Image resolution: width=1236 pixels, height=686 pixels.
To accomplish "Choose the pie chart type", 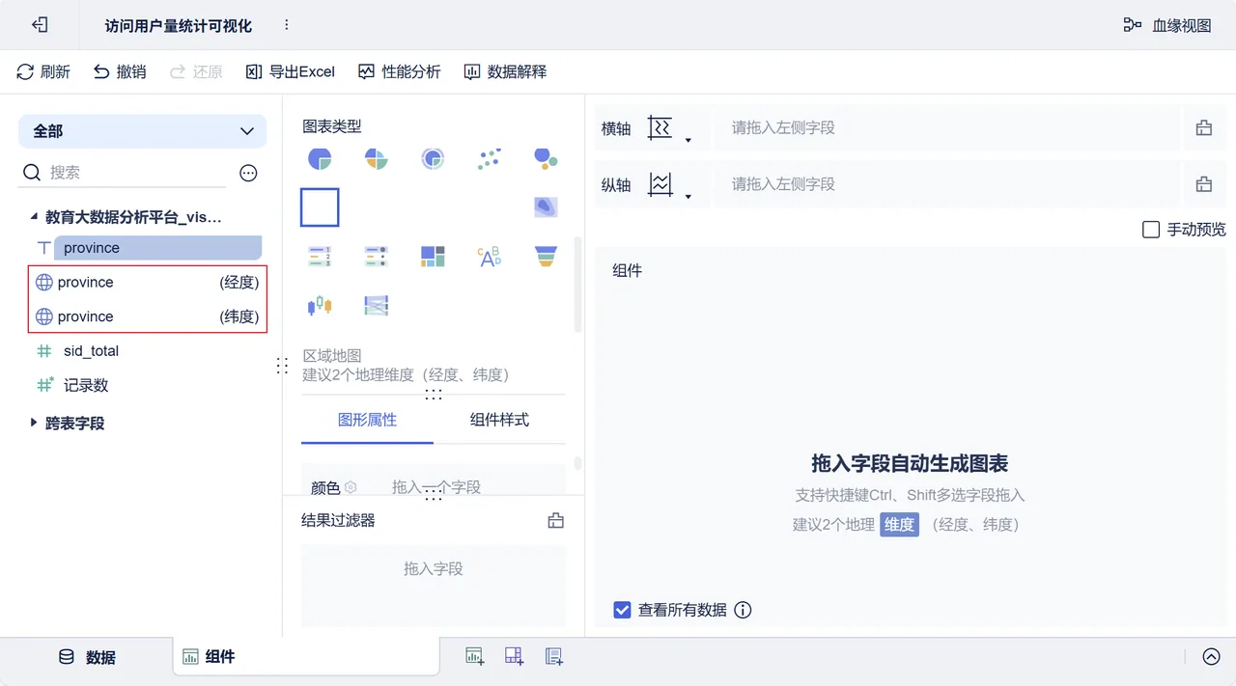I will [x=320, y=158].
